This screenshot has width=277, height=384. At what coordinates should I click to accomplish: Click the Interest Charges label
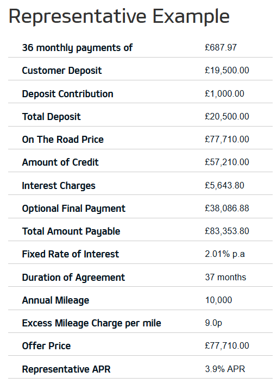tap(59, 186)
